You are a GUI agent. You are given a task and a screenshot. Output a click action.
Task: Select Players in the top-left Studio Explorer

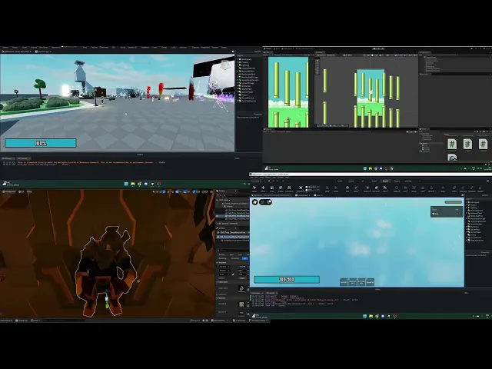[244, 62]
